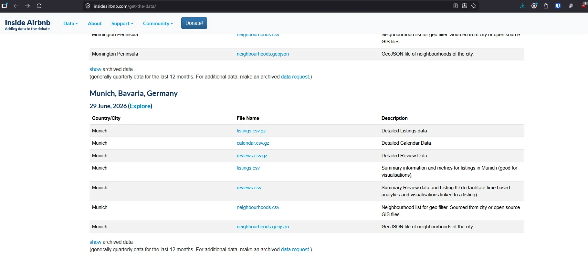588x259 pixels.
Task: Download Munich neighbourhoods.csv
Action: tap(258, 207)
